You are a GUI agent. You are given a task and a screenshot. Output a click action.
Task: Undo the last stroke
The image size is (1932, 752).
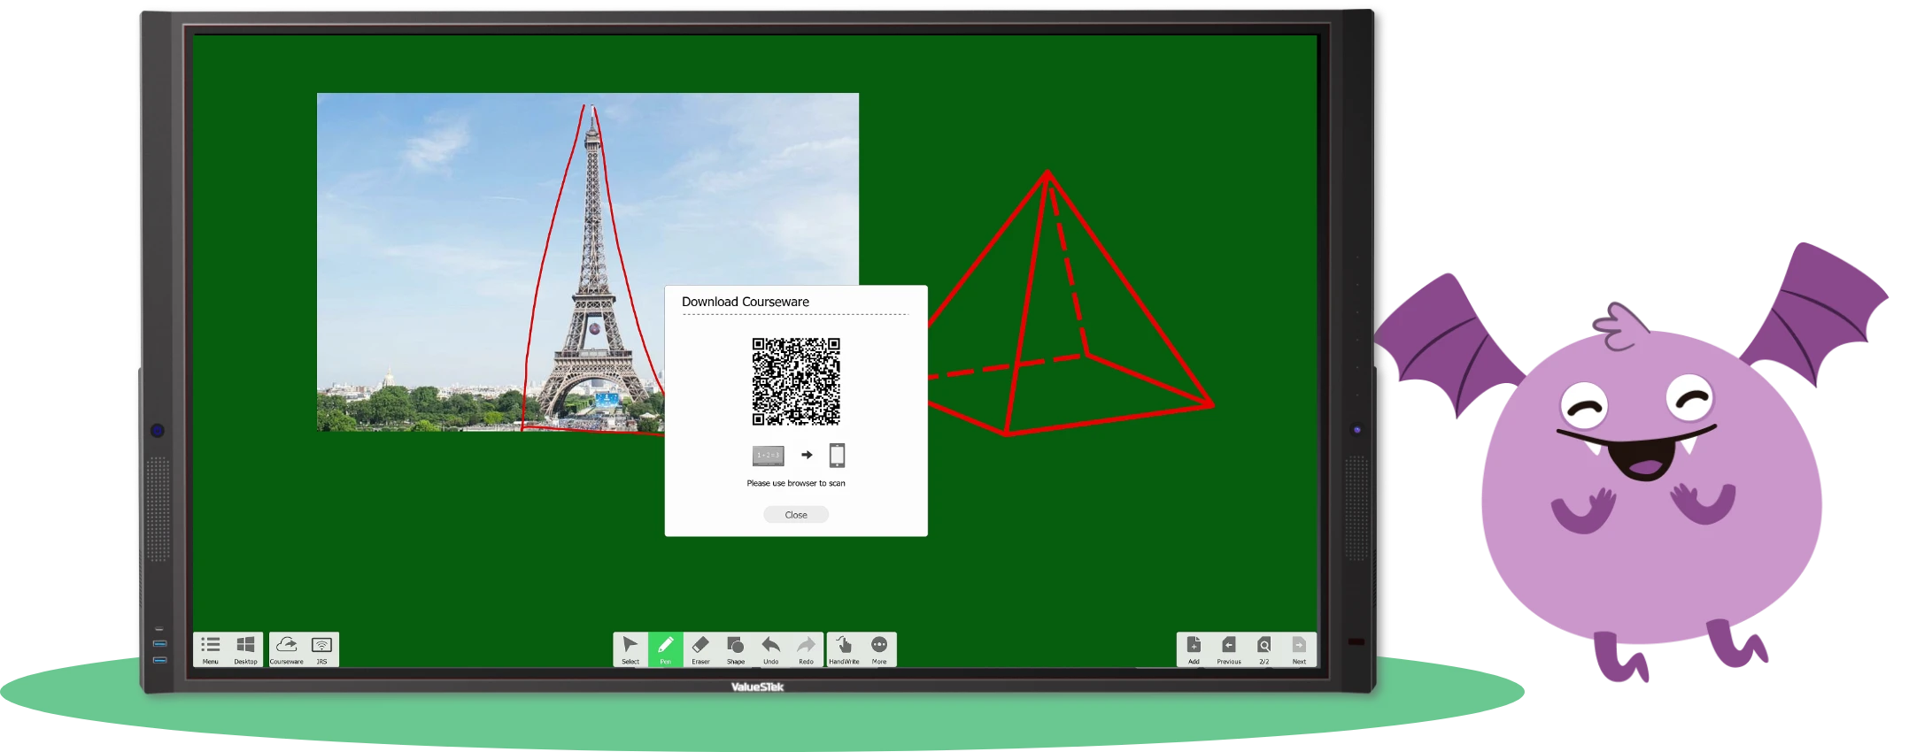[771, 649]
